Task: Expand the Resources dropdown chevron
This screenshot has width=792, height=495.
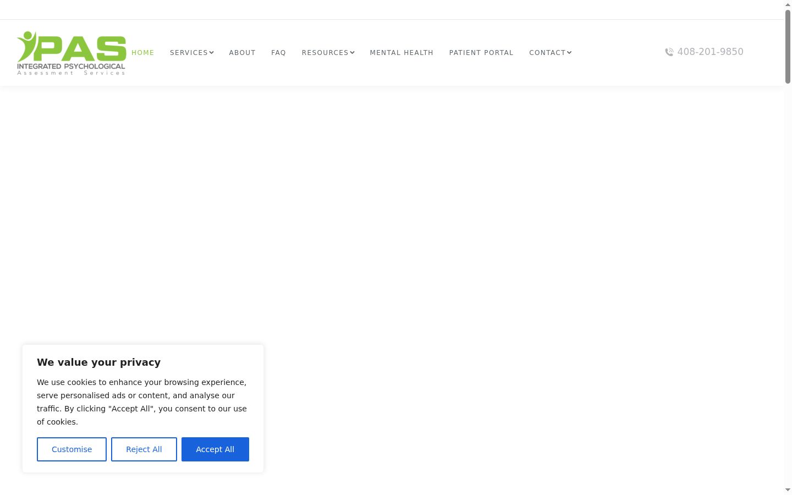Action: tap(352, 53)
